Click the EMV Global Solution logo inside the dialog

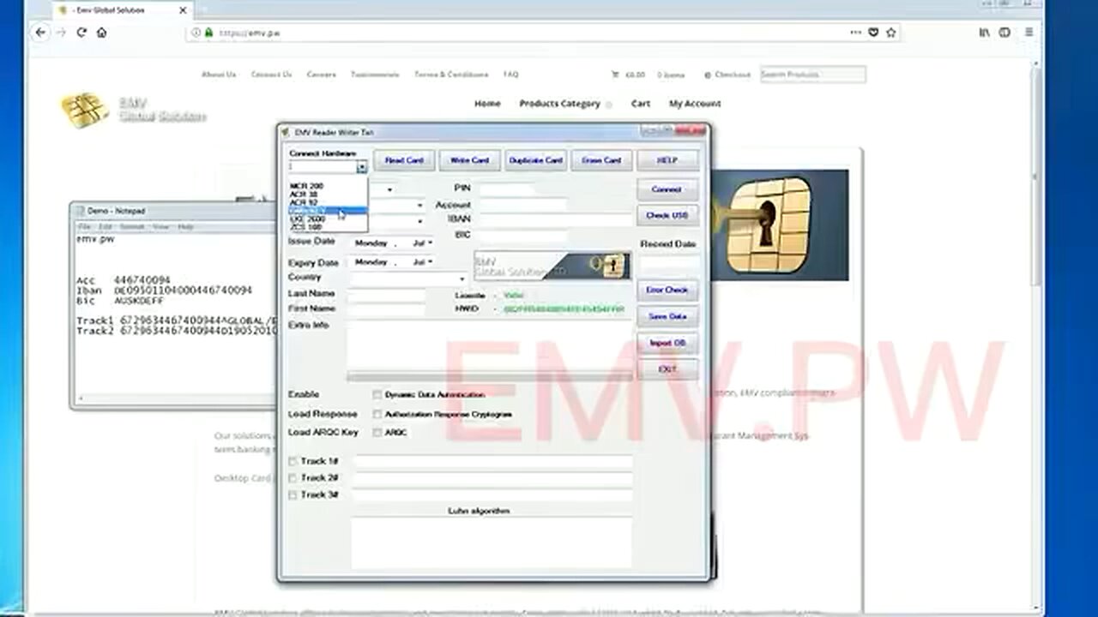[551, 266]
